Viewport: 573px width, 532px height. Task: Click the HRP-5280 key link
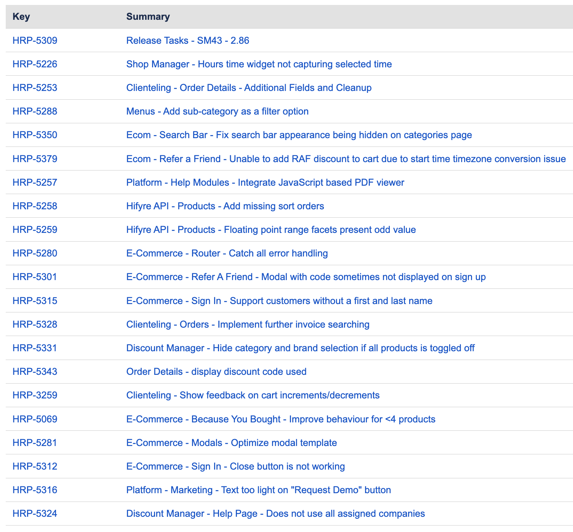35,253
